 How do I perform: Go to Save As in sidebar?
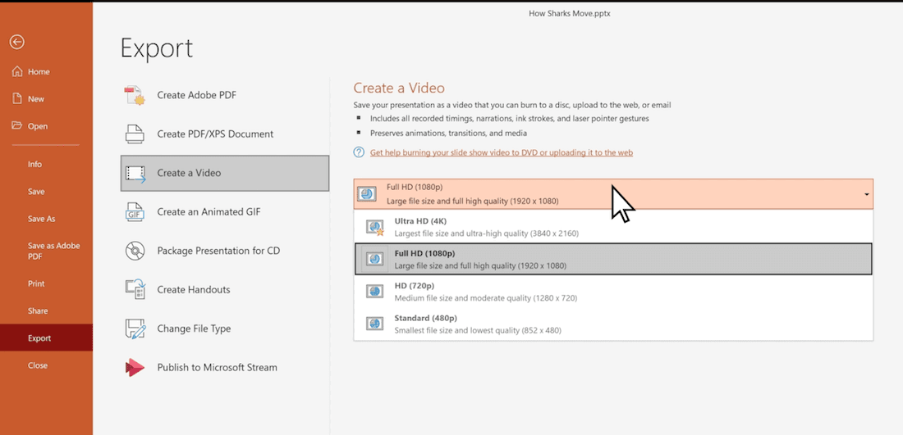tap(41, 219)
